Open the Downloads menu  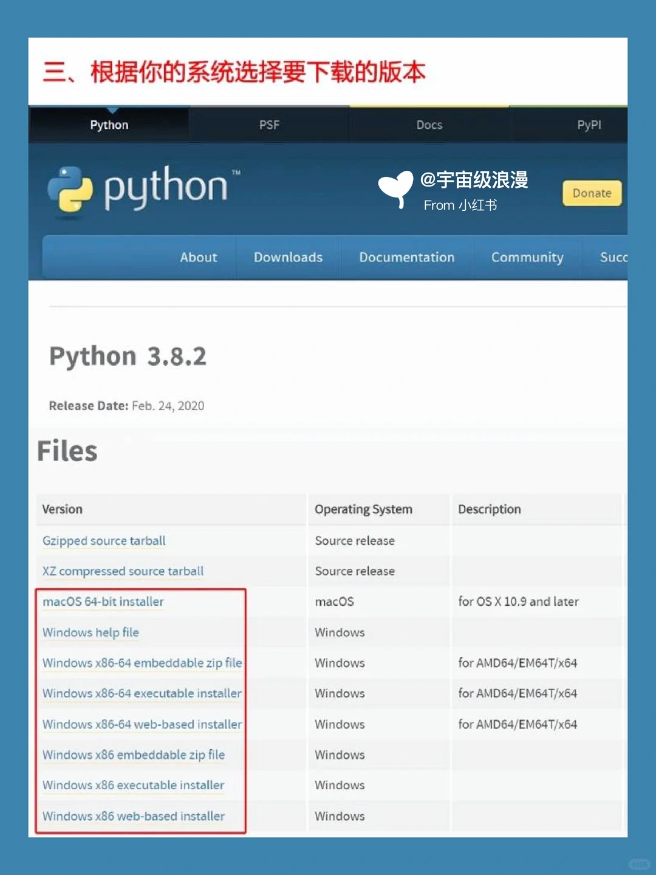click(x=287, y=257)
